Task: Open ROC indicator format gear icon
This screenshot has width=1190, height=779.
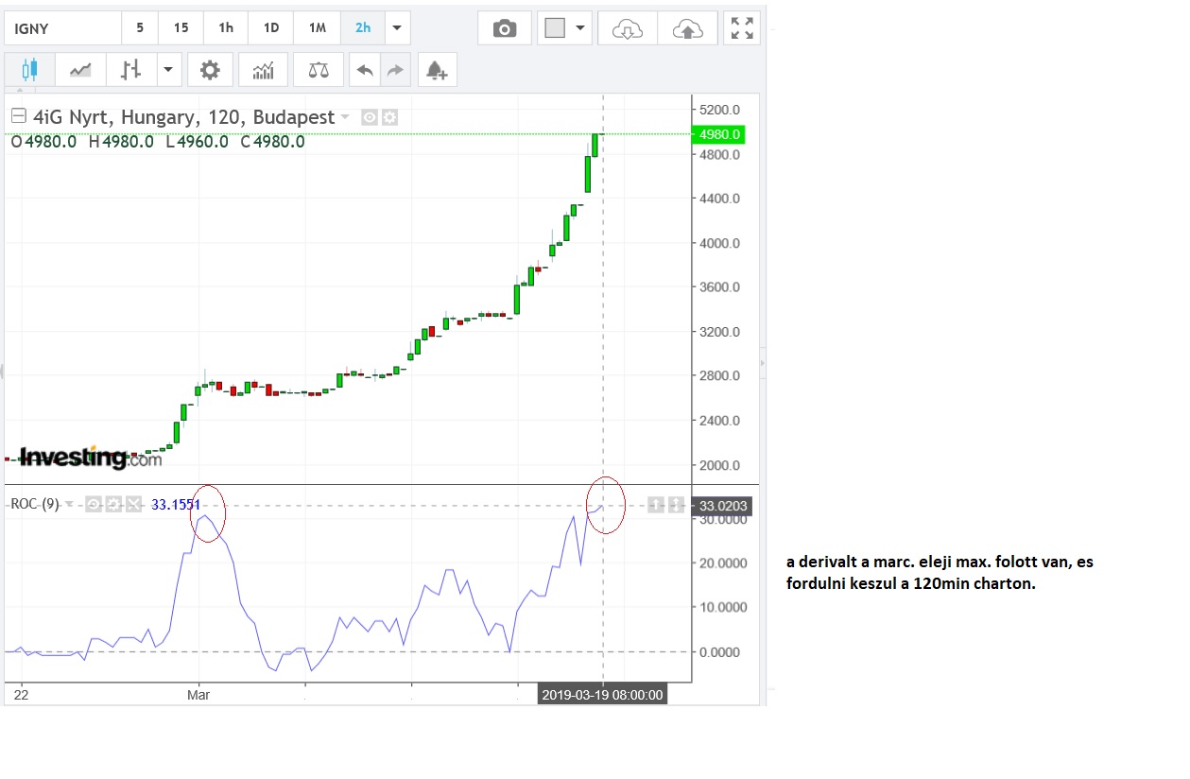Action: pos(113,504)
